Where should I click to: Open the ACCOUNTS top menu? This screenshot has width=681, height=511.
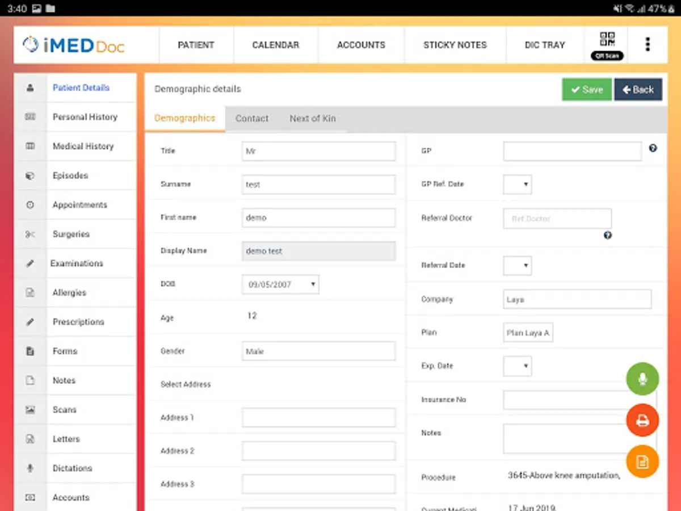[x=361, y=45]
